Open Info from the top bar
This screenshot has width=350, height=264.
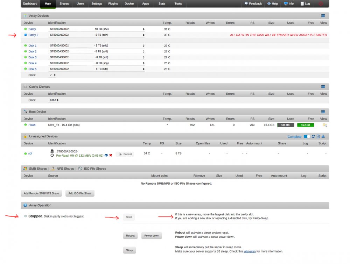click(x=289, y=3)
